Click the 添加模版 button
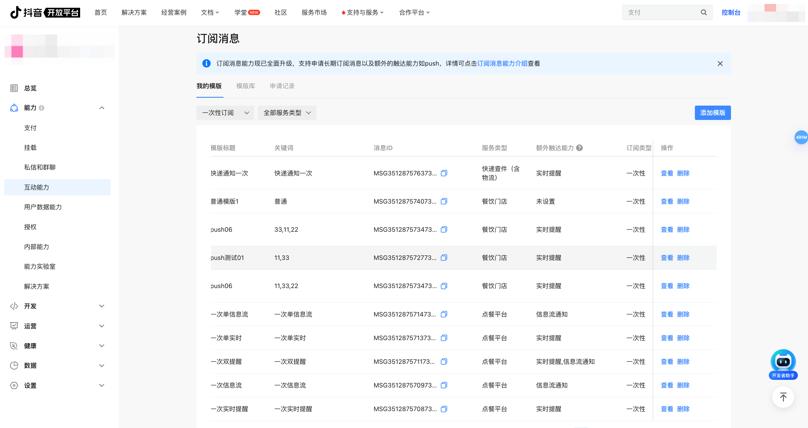808x428 pixels. 712,113
